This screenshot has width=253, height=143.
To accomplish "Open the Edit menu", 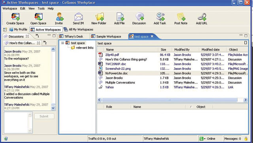I will click(23, 9).
